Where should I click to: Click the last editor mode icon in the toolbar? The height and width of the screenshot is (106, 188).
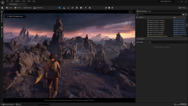pos(90,8)
